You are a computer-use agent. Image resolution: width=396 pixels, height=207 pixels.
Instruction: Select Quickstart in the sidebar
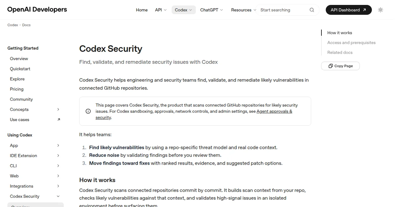click(x=20, y=69)
